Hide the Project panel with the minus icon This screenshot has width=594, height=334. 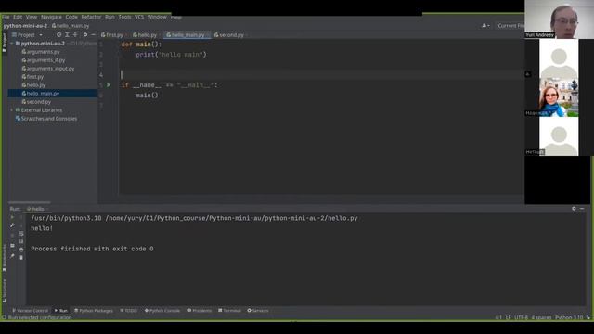pos(93,35)
